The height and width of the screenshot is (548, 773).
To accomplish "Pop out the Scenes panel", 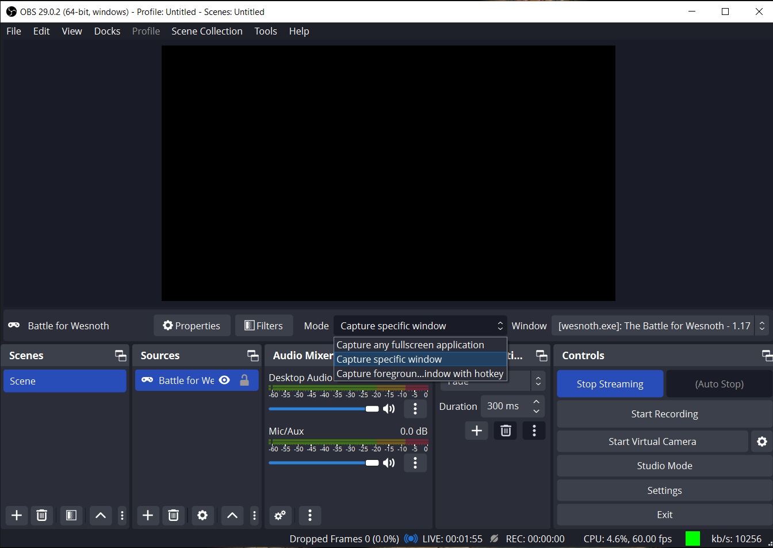I will point(120,355).
